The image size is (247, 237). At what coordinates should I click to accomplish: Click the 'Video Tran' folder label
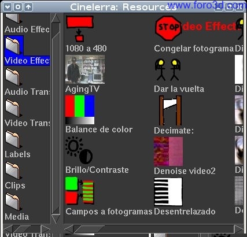pyautogui.click(x=27, y=123)
